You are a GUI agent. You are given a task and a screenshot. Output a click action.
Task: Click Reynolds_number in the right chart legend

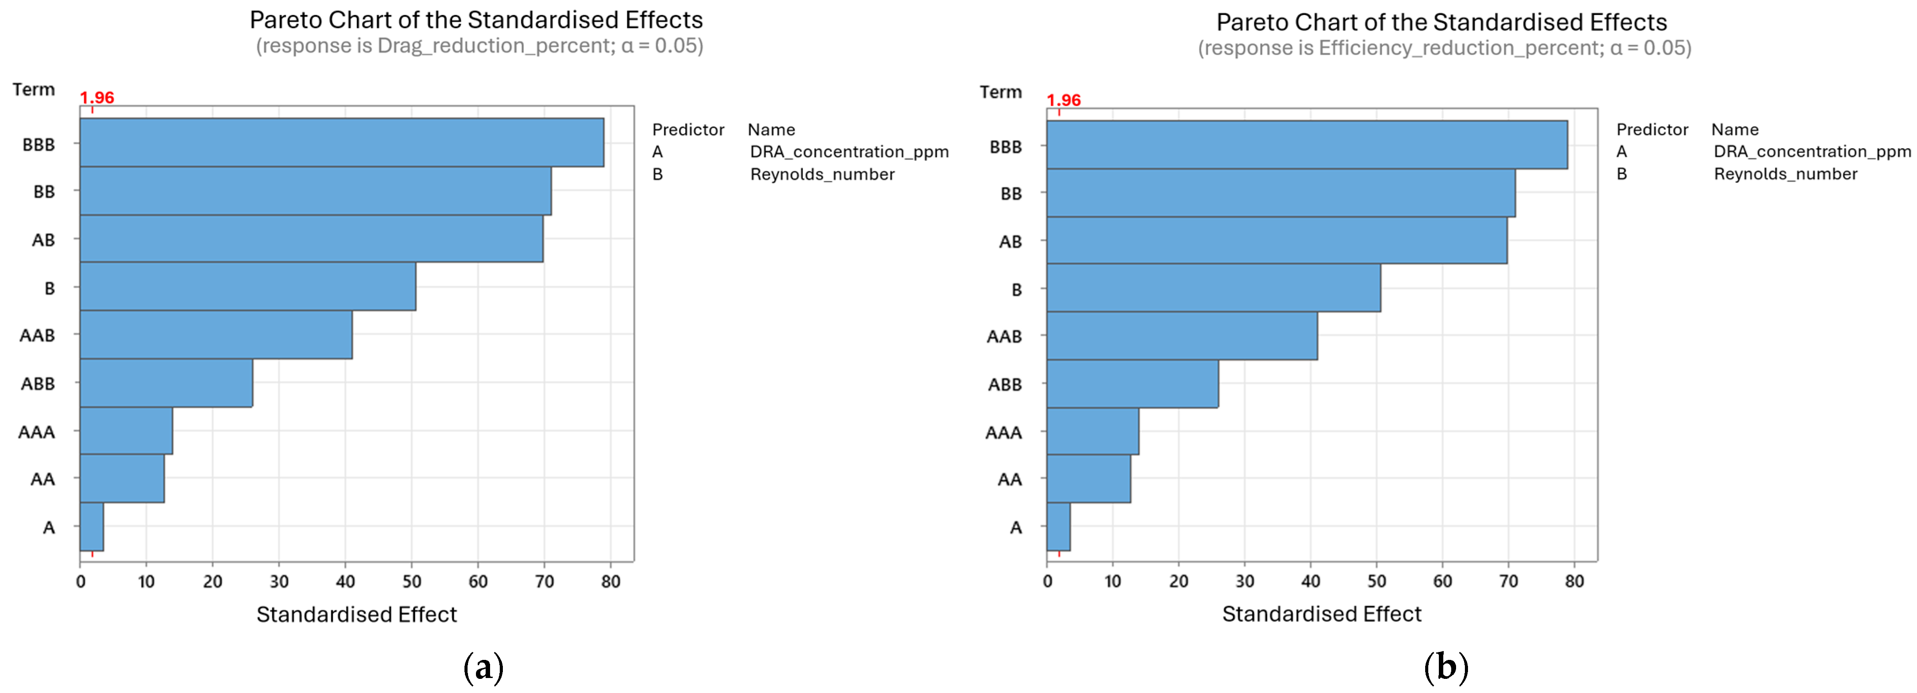1785,174
